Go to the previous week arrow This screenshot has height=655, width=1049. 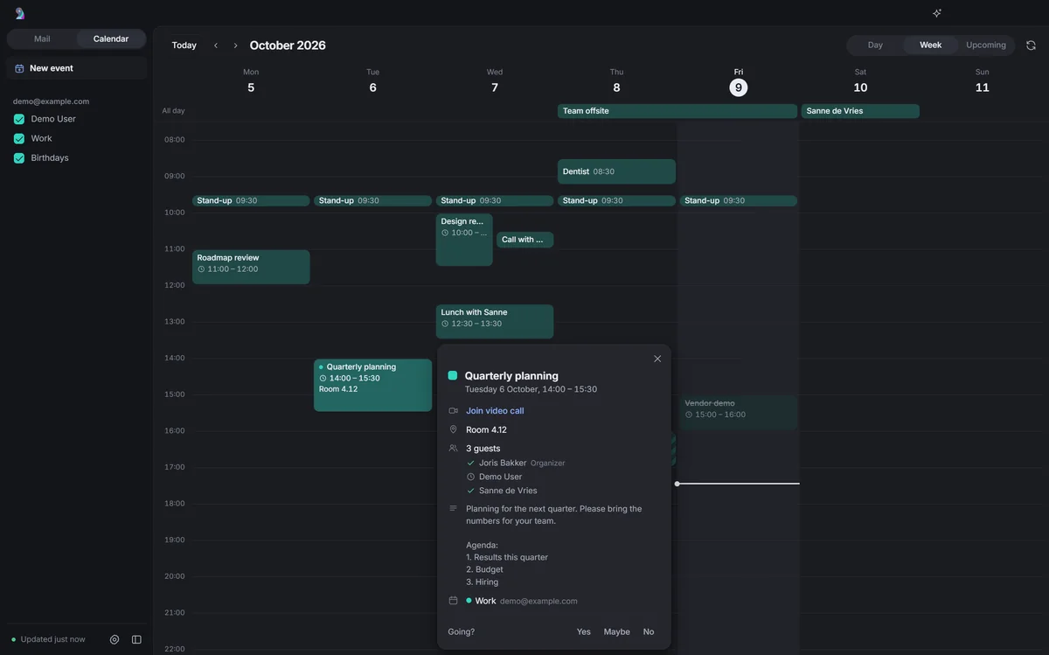pos(216,45)
